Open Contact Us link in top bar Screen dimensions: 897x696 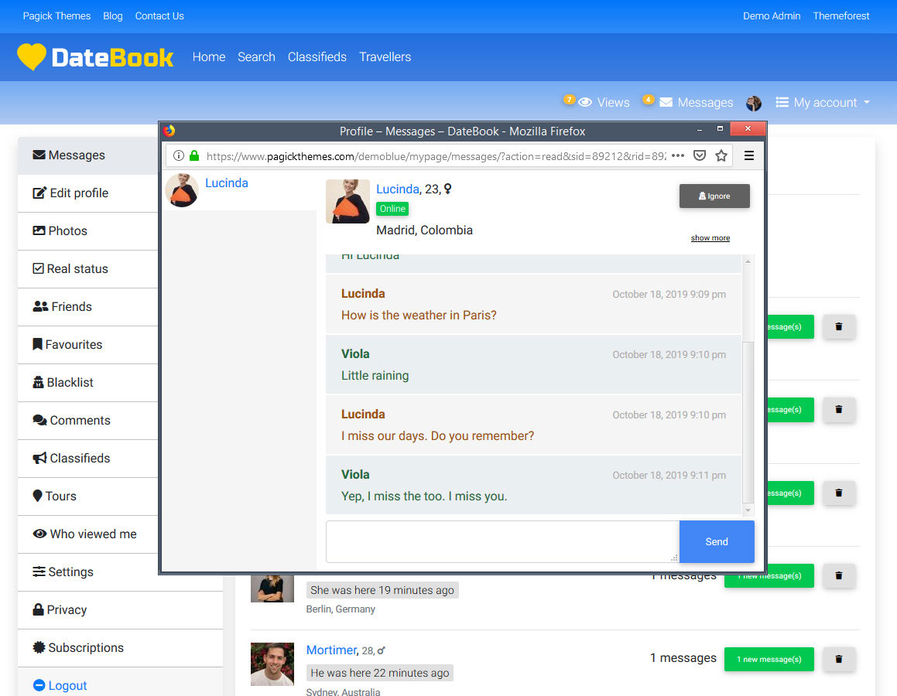[159, 16]
